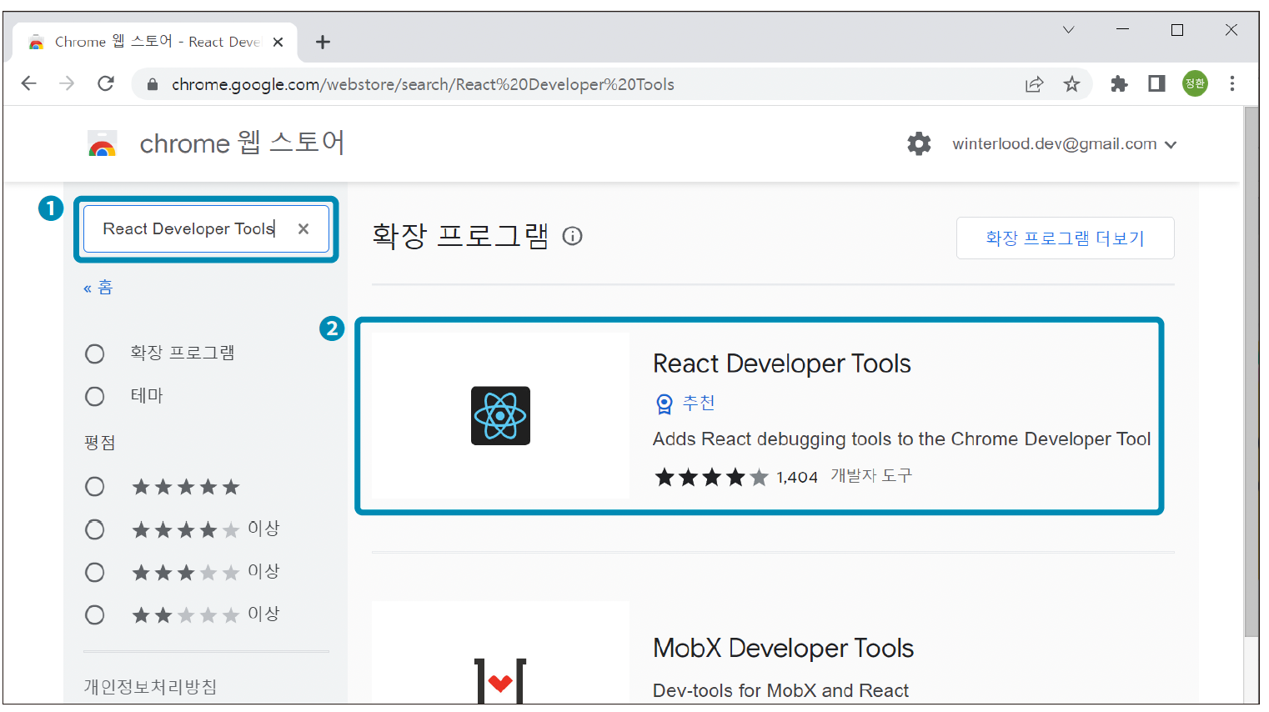This screenshot has width=1269, height=712.
Task: Click React Developer Tools star rating
Action: pos(711,477)
